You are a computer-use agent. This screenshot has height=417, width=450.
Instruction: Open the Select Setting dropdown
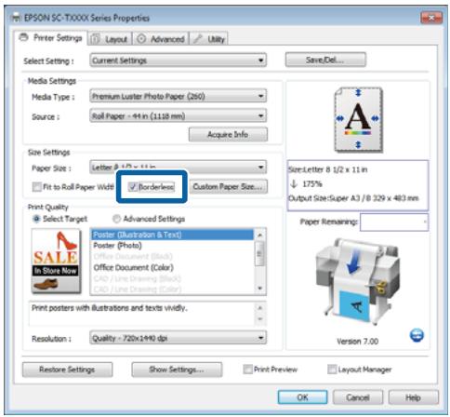click(178, 61)
